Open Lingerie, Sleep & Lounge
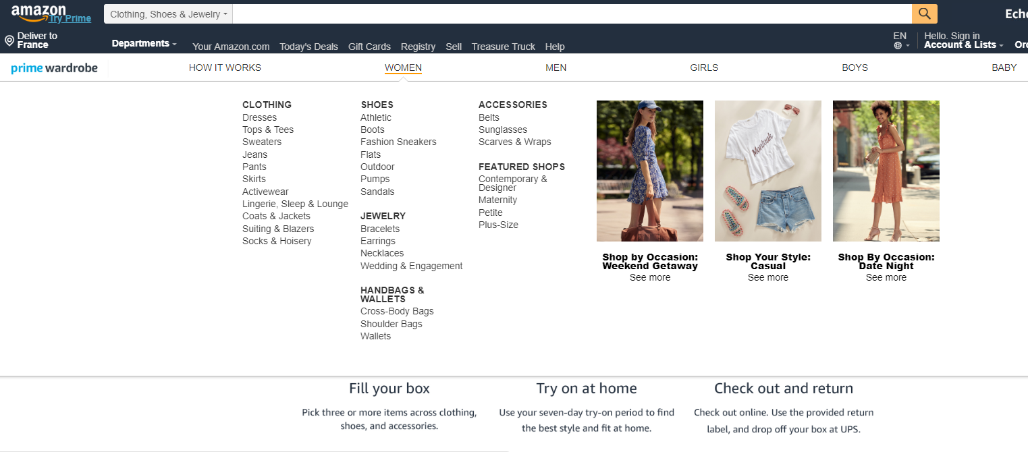The image size is (1028, 452). click(x=296, y=204)
